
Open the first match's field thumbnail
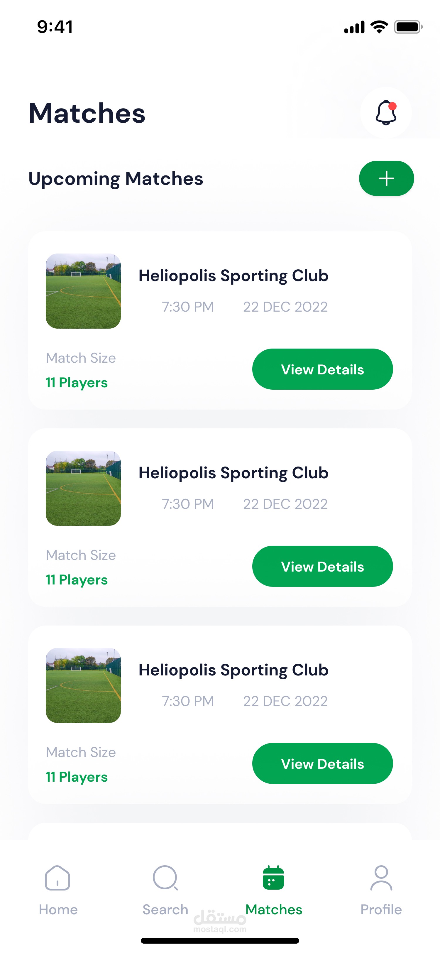point(83,291)
